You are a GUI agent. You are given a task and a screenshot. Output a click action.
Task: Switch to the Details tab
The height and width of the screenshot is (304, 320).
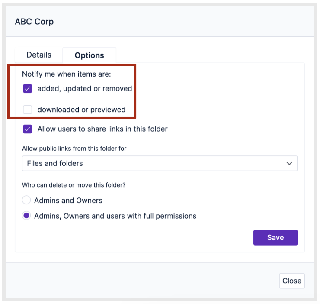(39, 55)
